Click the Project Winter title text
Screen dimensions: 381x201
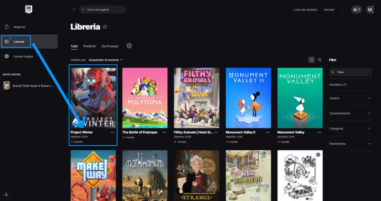pyautogui.click(x=81, y=133)
